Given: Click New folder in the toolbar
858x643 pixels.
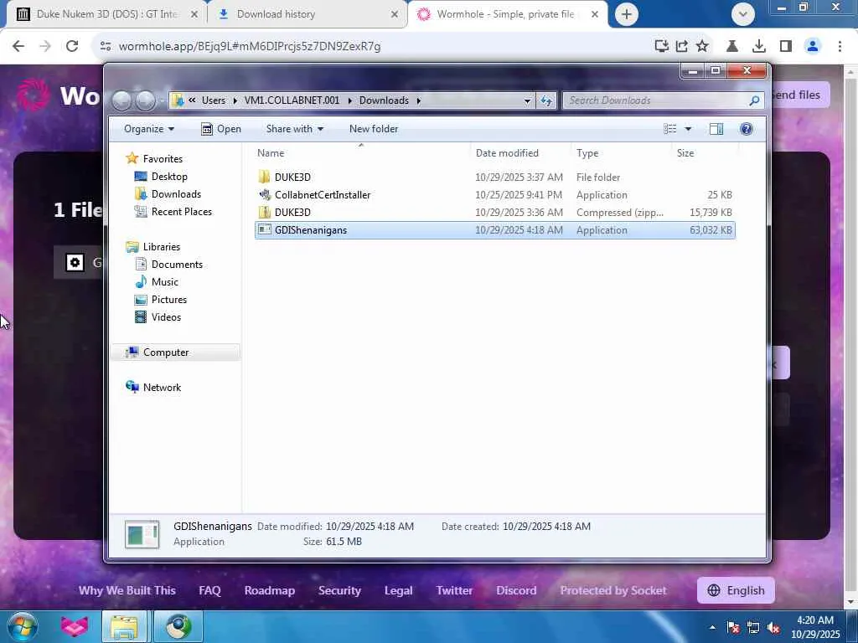Looking at the screenshot, I should pos(374,129).
